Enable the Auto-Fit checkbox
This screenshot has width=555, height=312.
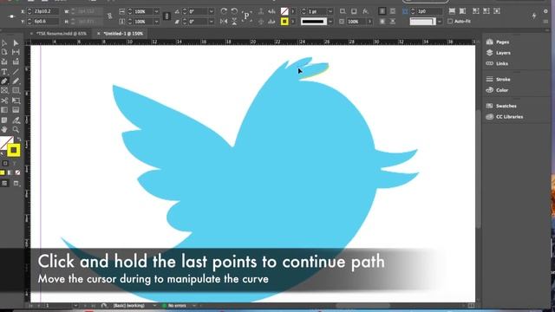coord(450,21)
